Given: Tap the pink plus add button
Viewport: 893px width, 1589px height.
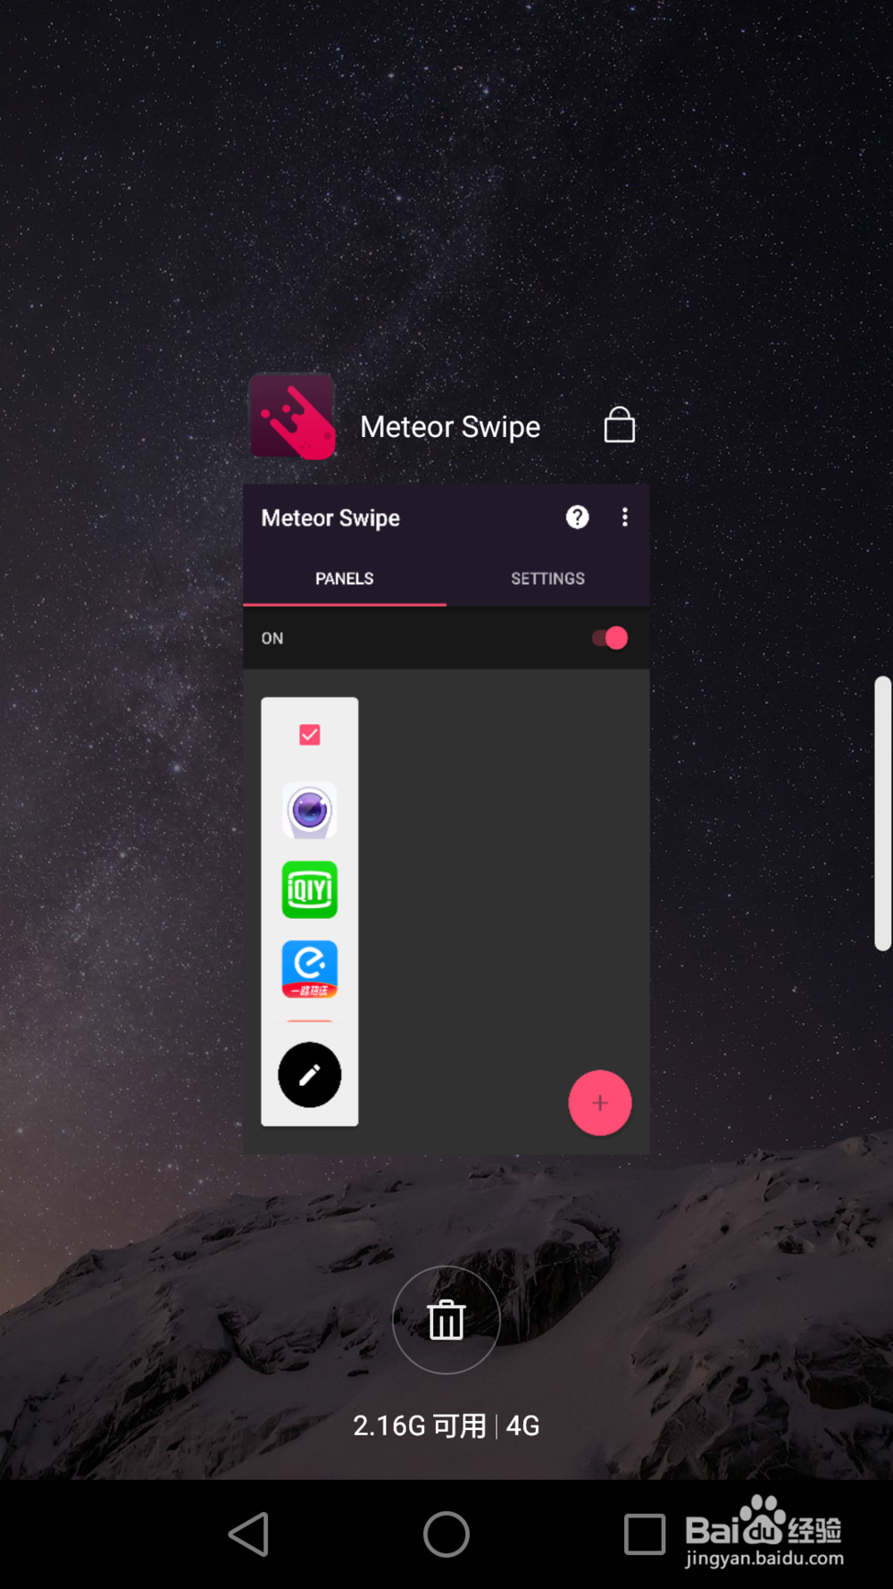Looking at the screenshot, I should pos(600,1103).
